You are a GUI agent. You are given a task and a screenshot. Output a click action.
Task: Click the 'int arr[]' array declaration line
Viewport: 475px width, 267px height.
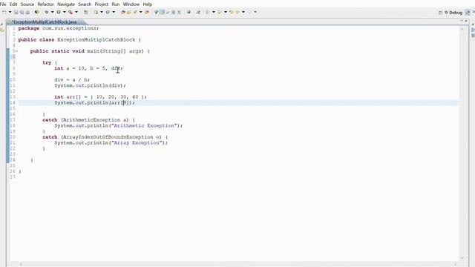pyautogui.click(x=100, y=97)
